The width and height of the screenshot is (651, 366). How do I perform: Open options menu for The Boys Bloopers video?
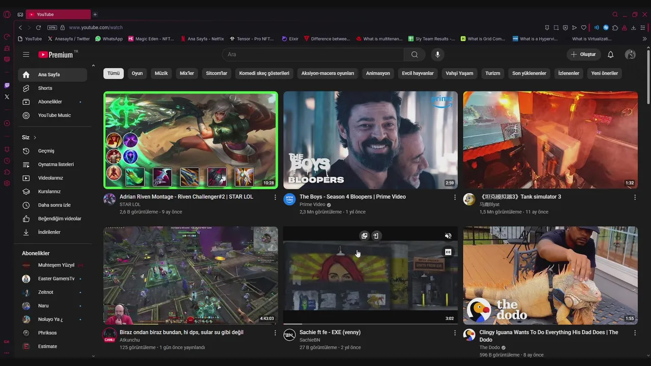455,197
